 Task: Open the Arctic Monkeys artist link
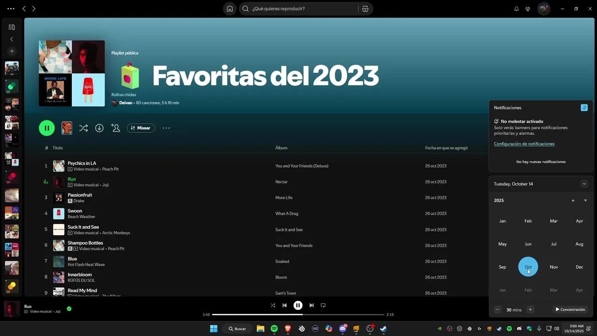[116, 233]
